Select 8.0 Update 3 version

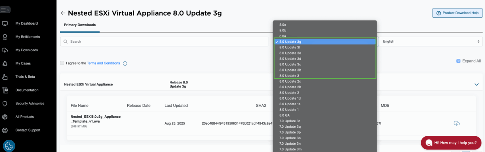325,75
